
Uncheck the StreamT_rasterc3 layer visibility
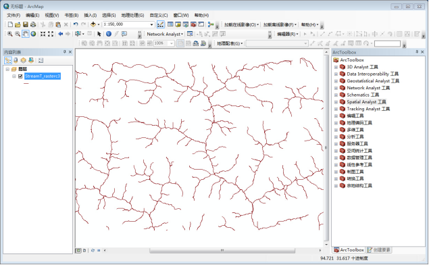[20, 76]
